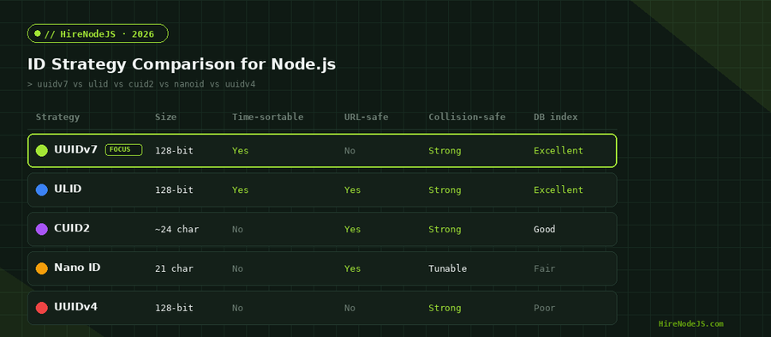771x337 pixels.
Task: Click the green dot beside UUIDv7
Action: coord(42,151)
